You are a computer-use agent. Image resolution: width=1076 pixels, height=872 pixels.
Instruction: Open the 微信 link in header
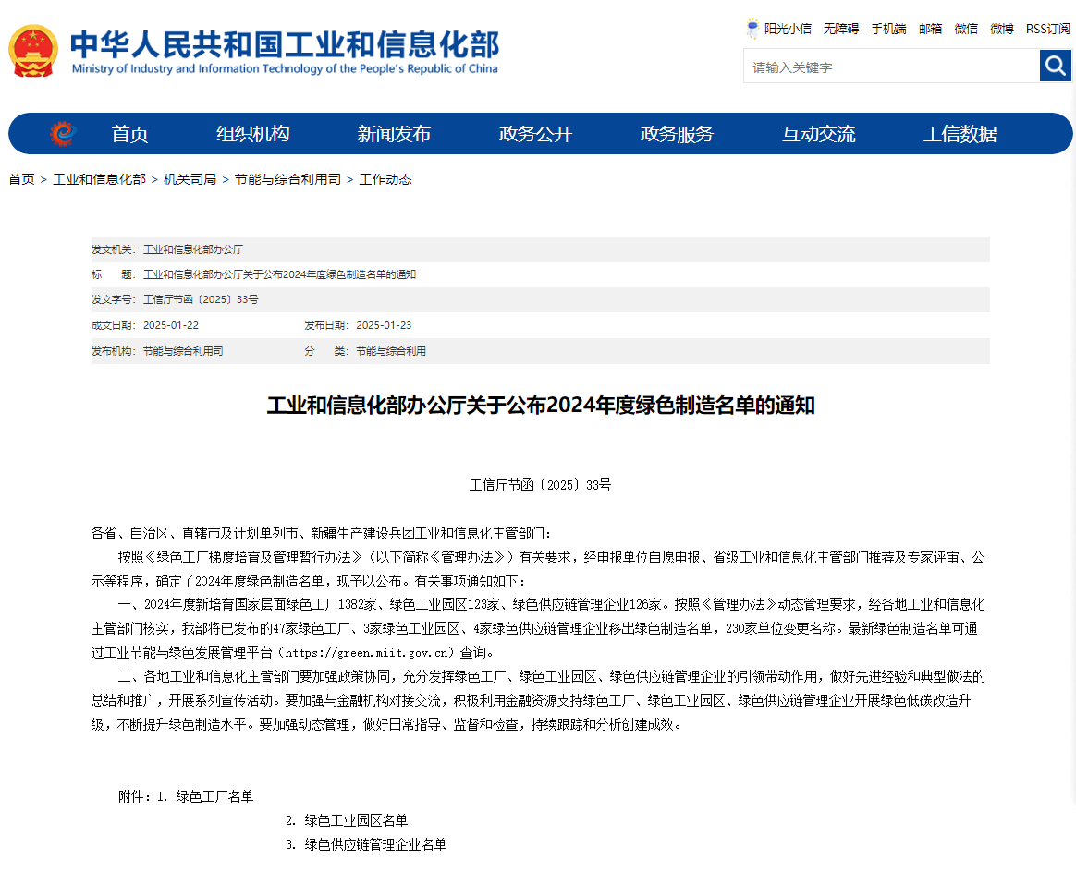(x=966, y=29)
